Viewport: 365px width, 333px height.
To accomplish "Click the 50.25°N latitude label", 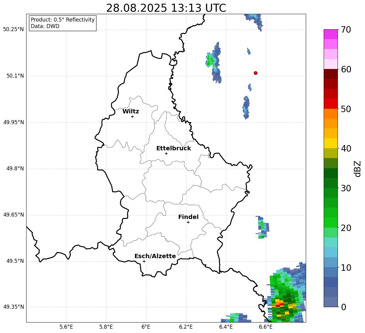I will [14, 30].
